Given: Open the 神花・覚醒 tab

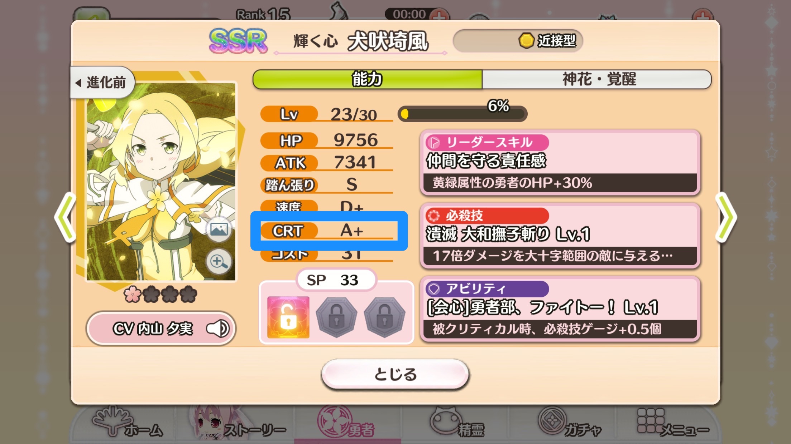Looking at the screenshot, I should pyautogui.click(x=597, y=79).
